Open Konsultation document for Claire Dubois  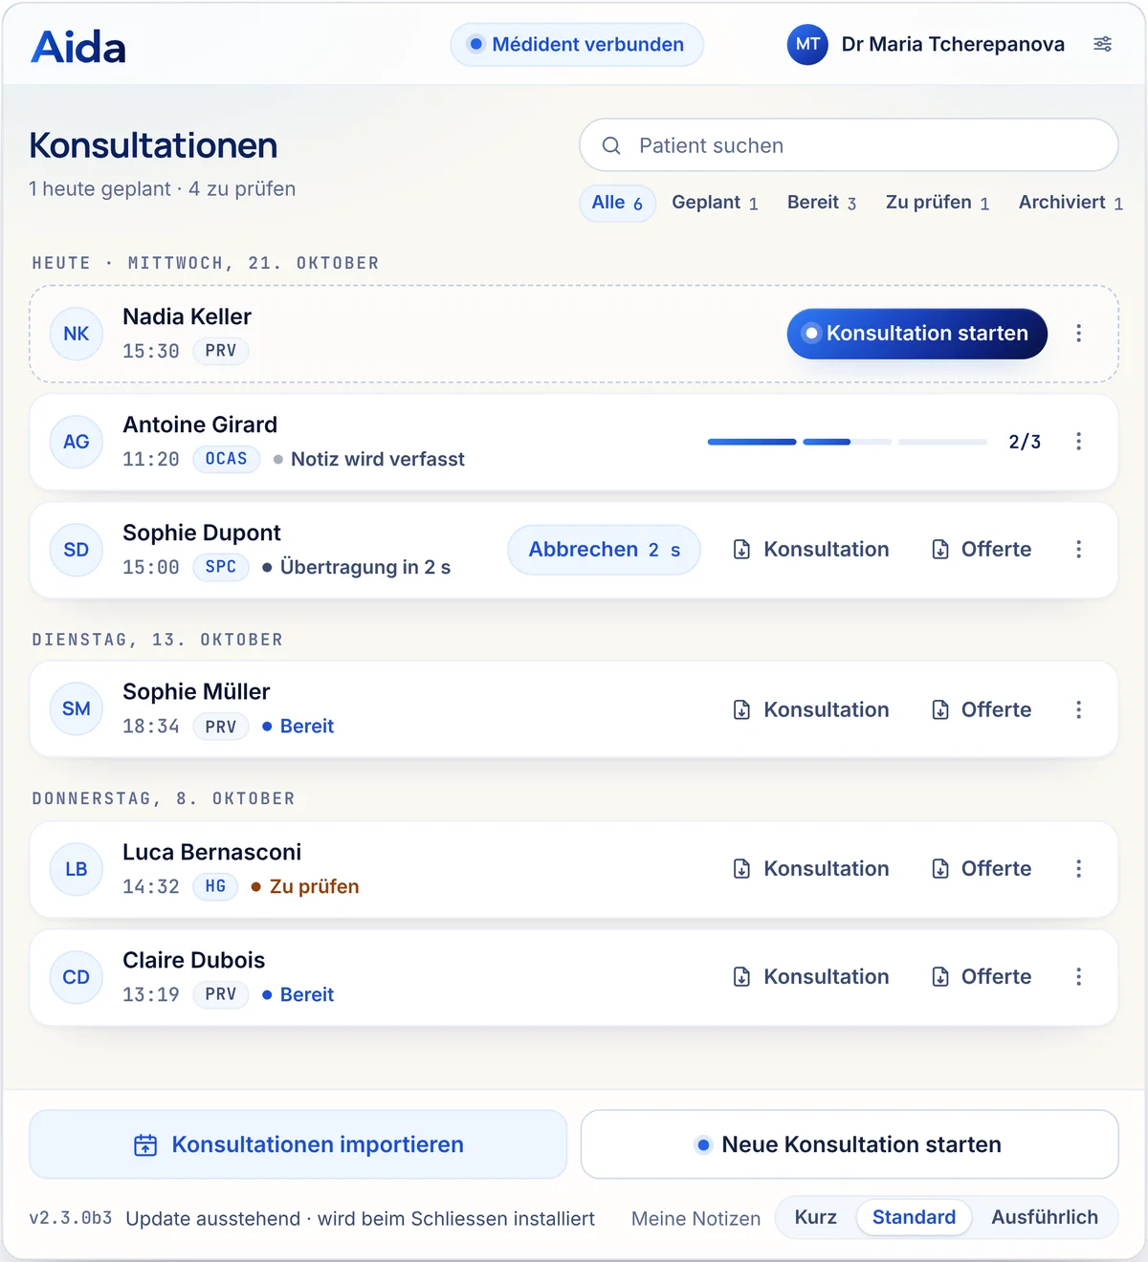point(811,976)
